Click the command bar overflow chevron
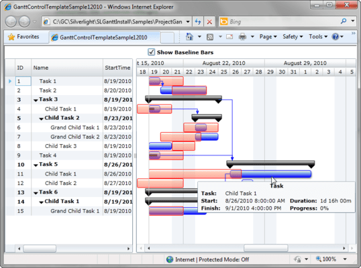Viewport: 361px width, 268px height. coord(353,33)
